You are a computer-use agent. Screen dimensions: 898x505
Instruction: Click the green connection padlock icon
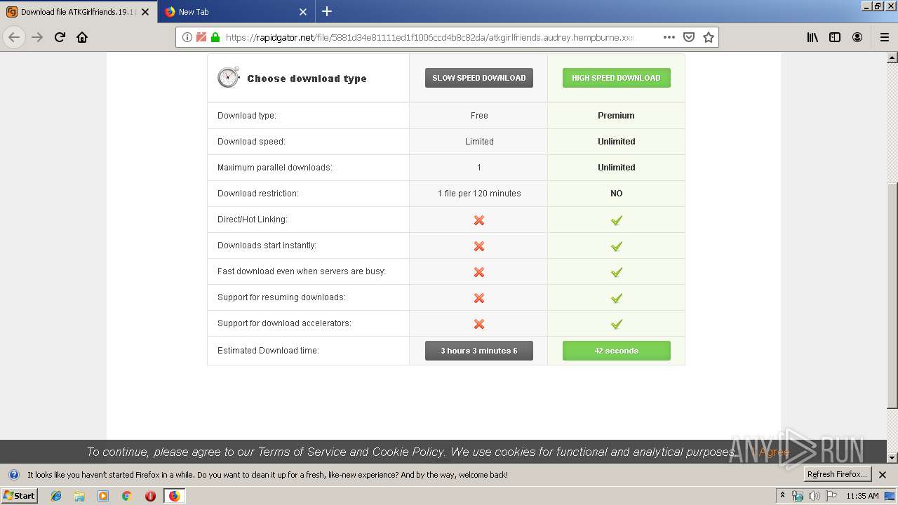(215, 37)
